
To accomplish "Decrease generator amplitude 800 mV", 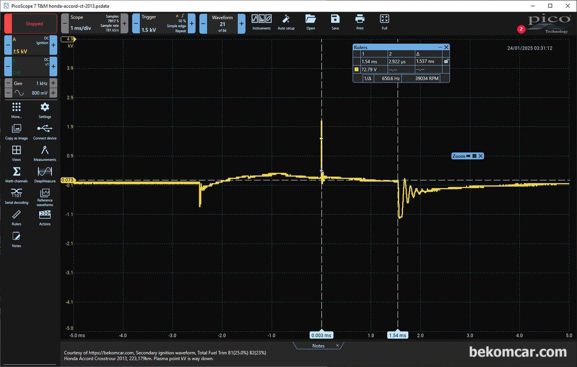I will point(8,93).
